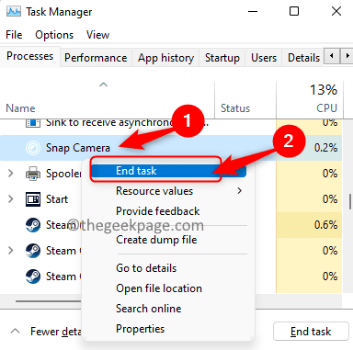Click the End task button at bottom right

[311, 332]
